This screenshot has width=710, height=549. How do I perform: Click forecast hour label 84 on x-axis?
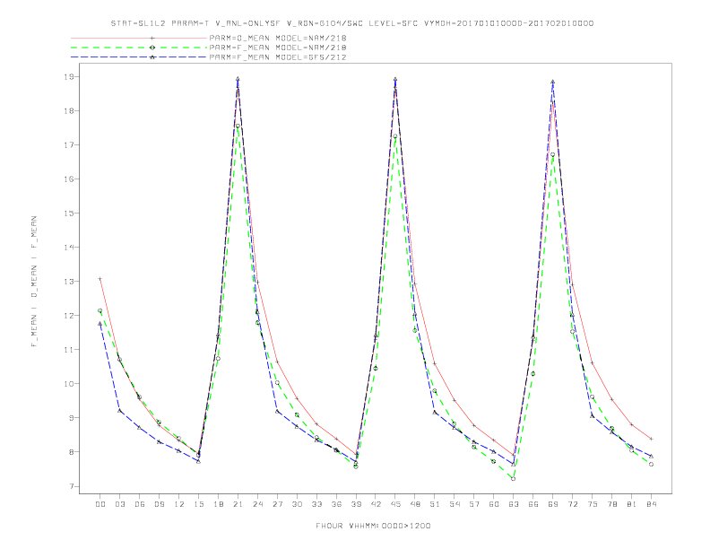click(651, 504)
